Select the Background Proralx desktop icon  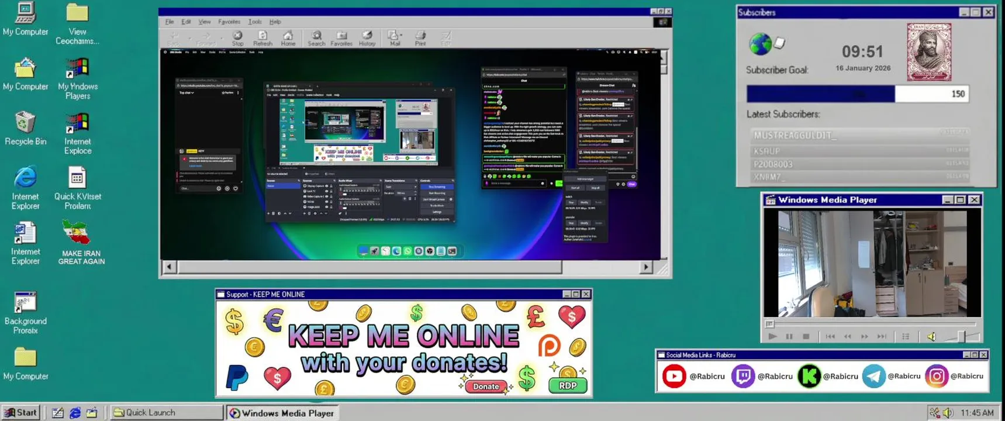click(25, 313)
